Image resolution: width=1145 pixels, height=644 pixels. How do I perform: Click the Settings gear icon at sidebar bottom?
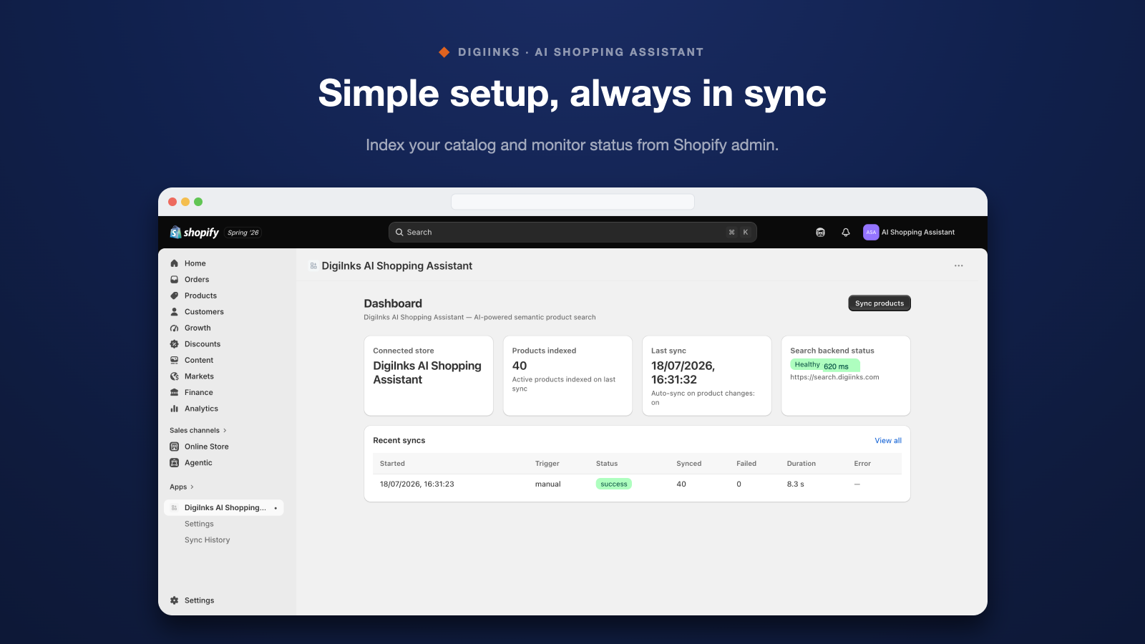tap(174, 600)
